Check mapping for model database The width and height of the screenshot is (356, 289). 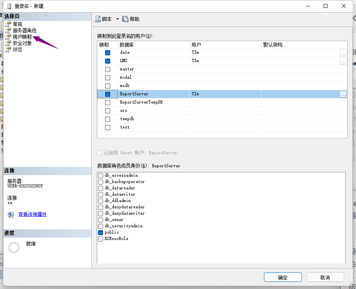(107, 77)
